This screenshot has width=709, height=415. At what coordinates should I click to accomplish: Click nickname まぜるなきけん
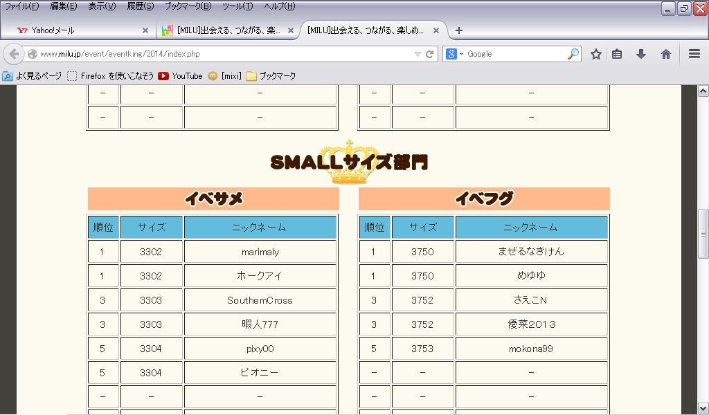click(531, 252)
